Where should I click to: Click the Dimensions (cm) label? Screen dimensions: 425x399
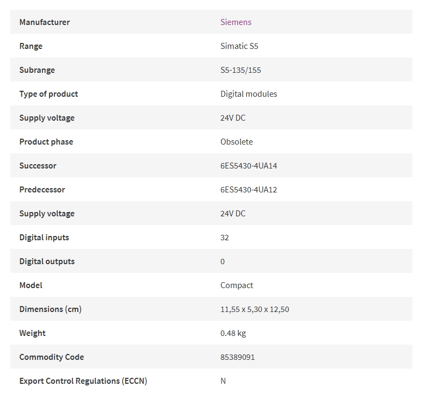click(51, 309)
